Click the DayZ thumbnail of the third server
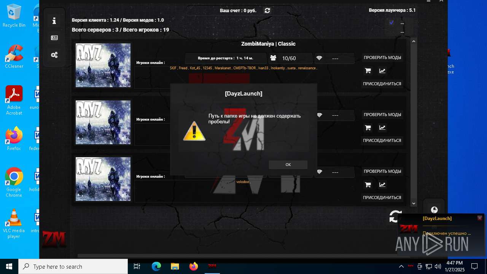This screenshot has width=487, height=274. 103,179
